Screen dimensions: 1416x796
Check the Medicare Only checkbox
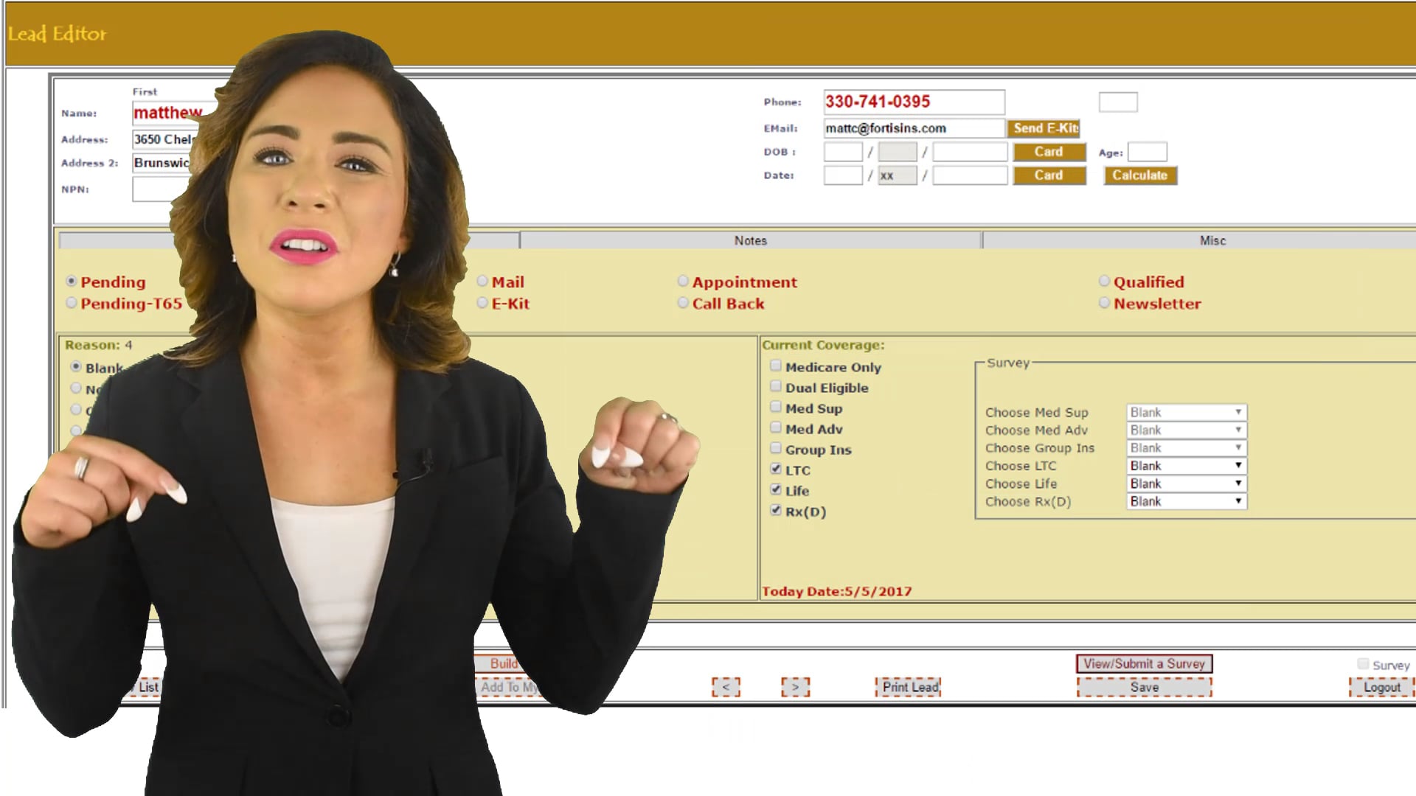[x=776, y=366]
